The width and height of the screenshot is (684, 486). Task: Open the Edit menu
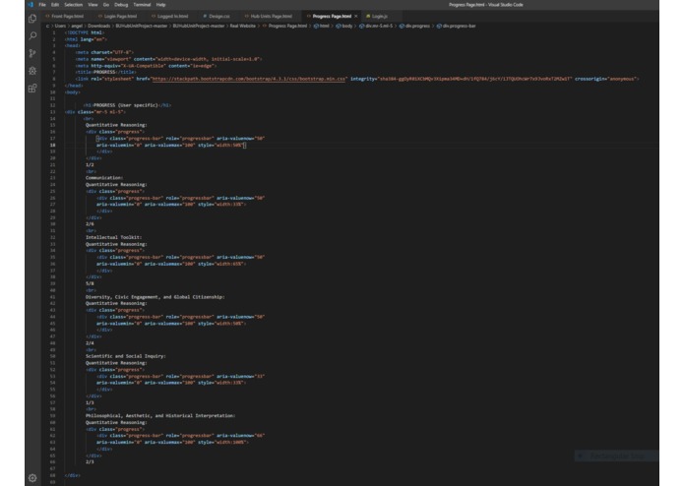tap(55, 5)
